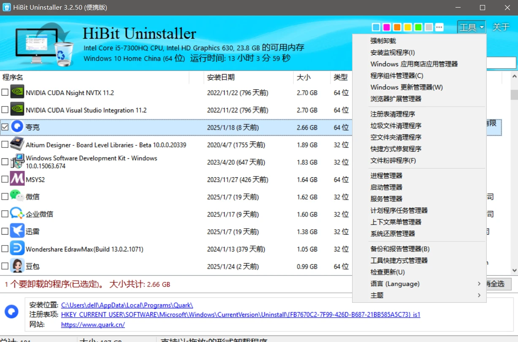Image resolution: width=518 pixels, height=342 pixels.
Task: Pick the magenta theme color swatch
Action: click(x=386, y=27)
